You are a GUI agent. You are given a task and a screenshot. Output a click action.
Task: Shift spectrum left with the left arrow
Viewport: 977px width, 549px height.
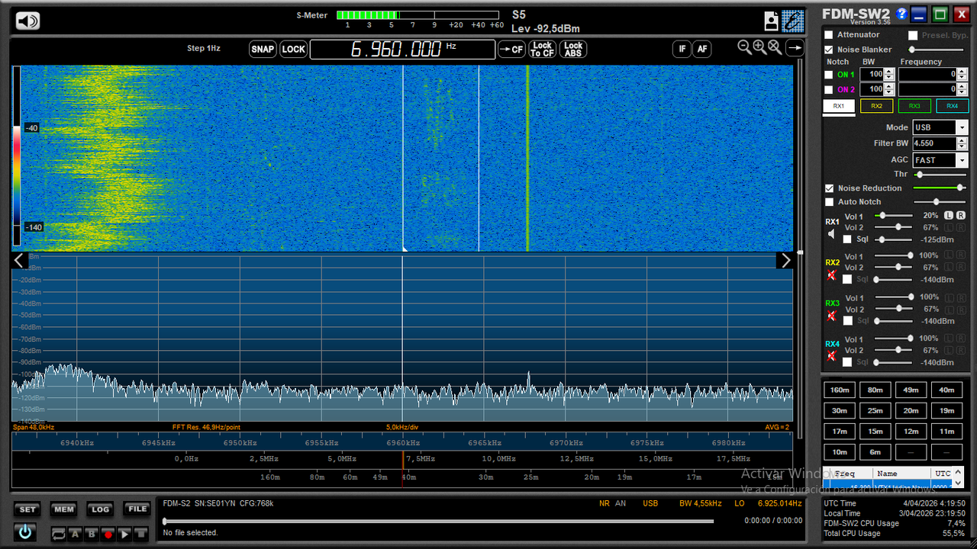20,261
